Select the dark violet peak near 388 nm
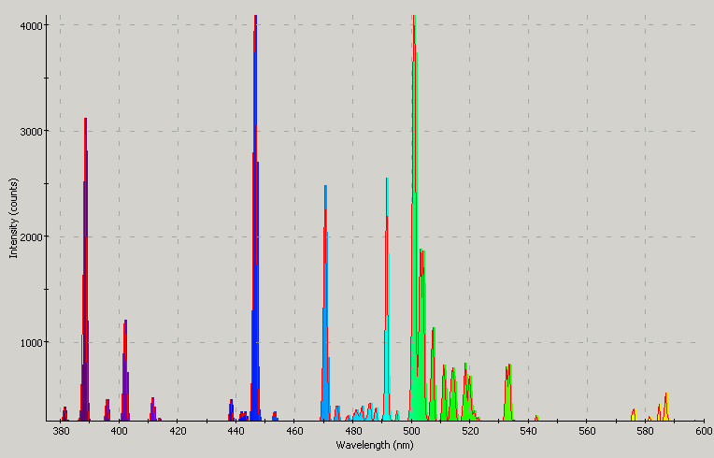 click(x=85, y=268)
